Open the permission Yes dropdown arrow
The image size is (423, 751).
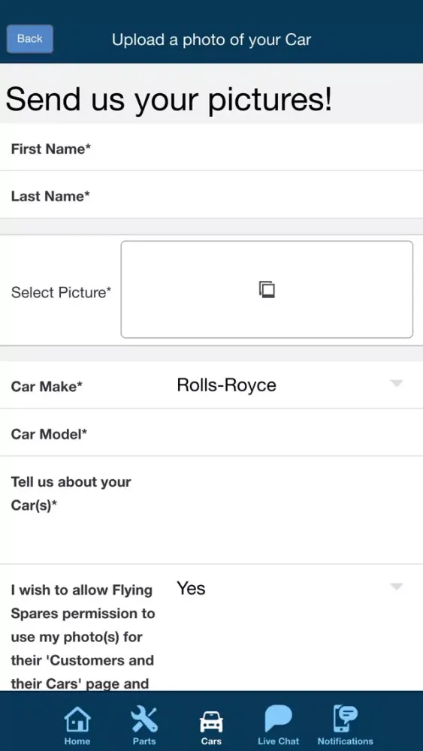tap(396, 587)
